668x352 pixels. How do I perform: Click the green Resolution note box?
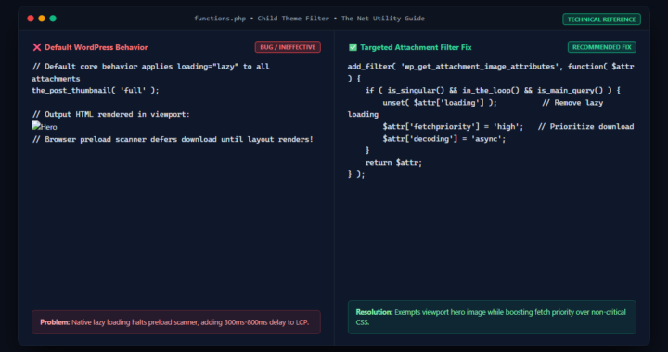(492, 317)
